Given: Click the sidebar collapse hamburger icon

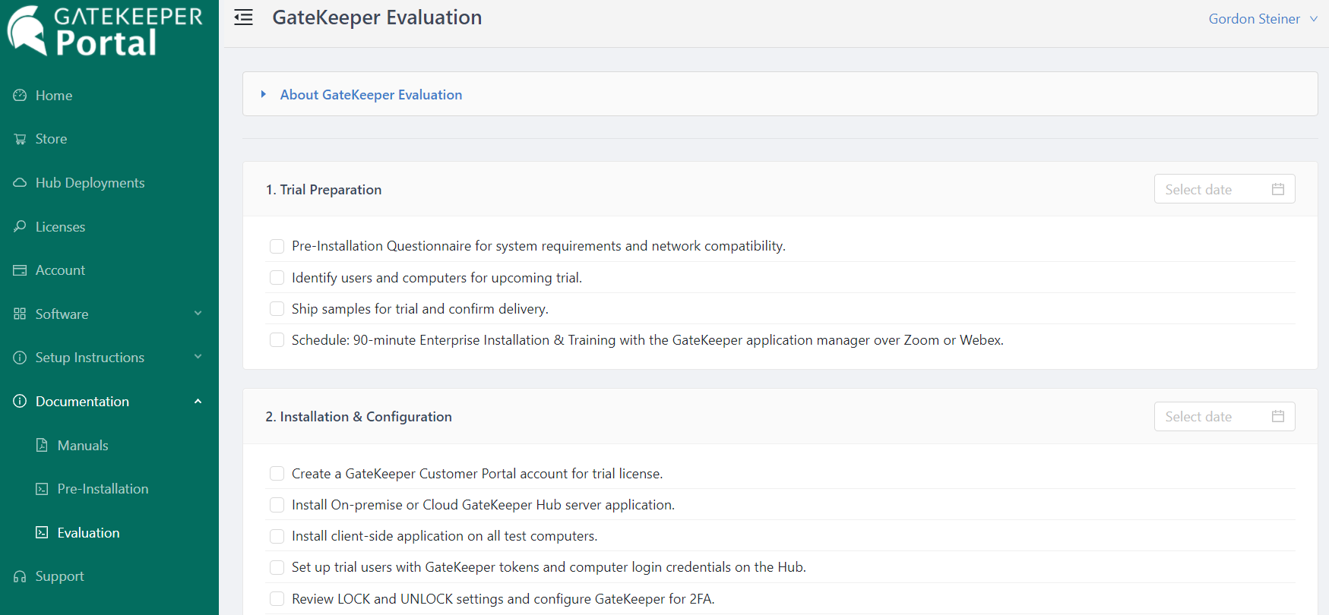Looking at the screenshot, I should point(243,17).
